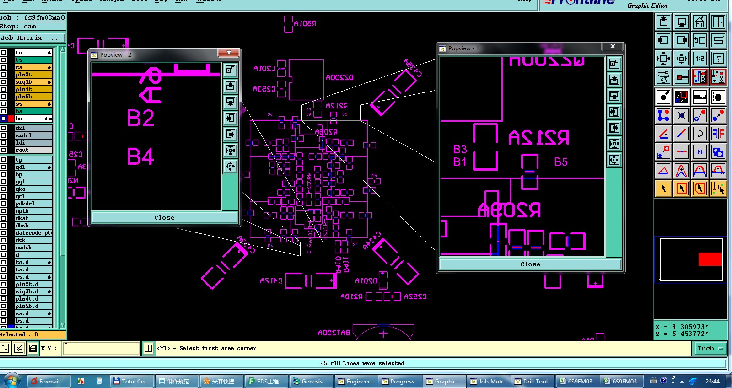
Task: Click the zoom out shrink icon
Action: pyautogui.click(x=682, y=59)
